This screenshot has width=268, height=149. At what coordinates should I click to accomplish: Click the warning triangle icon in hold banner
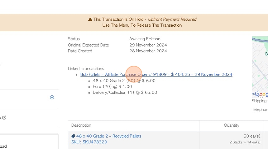pyautogui.click(x=90, y=20)
